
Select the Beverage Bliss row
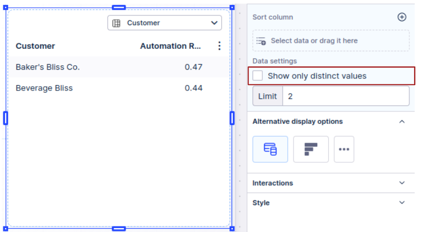click(44, 88)
